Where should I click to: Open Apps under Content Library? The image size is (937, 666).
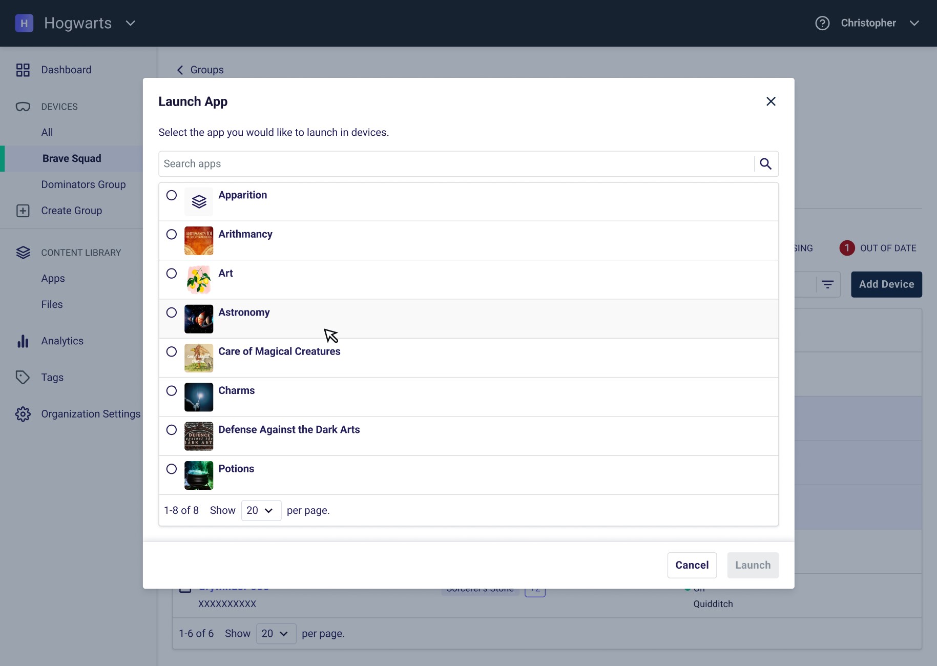[53, 278]
